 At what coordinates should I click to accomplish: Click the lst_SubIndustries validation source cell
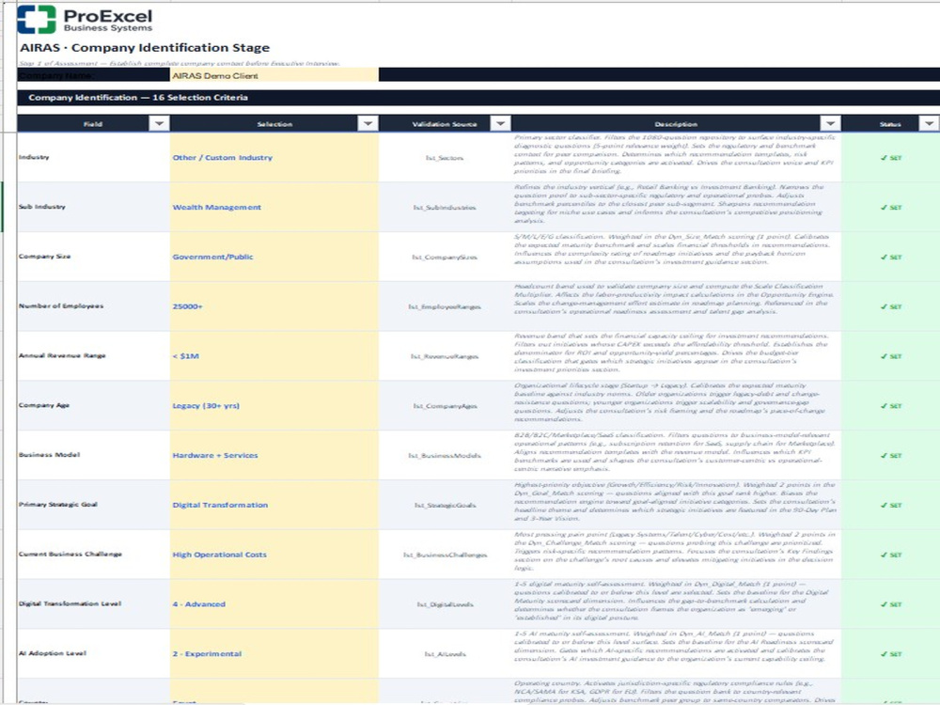coord(445,208)
